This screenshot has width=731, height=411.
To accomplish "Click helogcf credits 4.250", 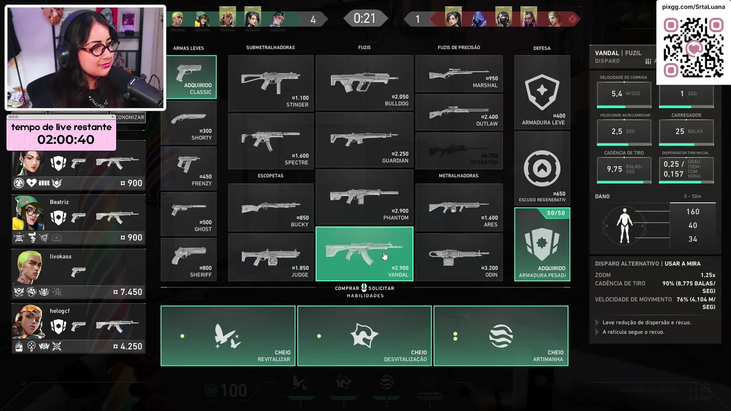I will [127, 346].
